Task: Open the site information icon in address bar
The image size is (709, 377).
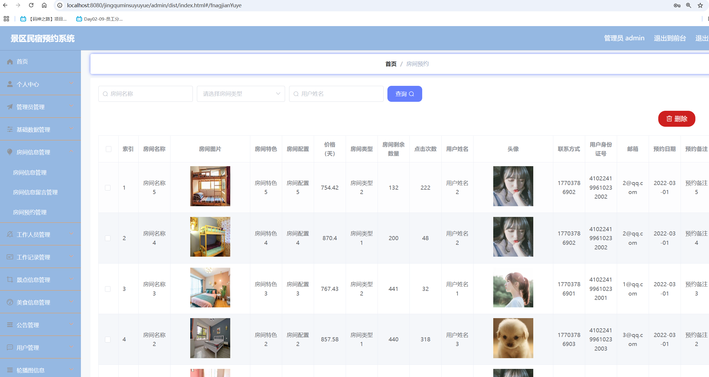Action: 59,5
